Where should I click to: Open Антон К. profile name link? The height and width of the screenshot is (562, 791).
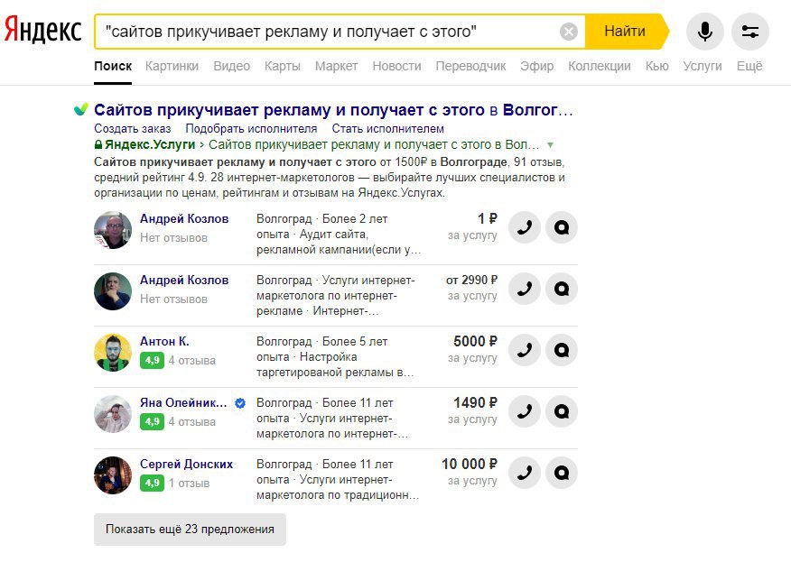point(164,341)
